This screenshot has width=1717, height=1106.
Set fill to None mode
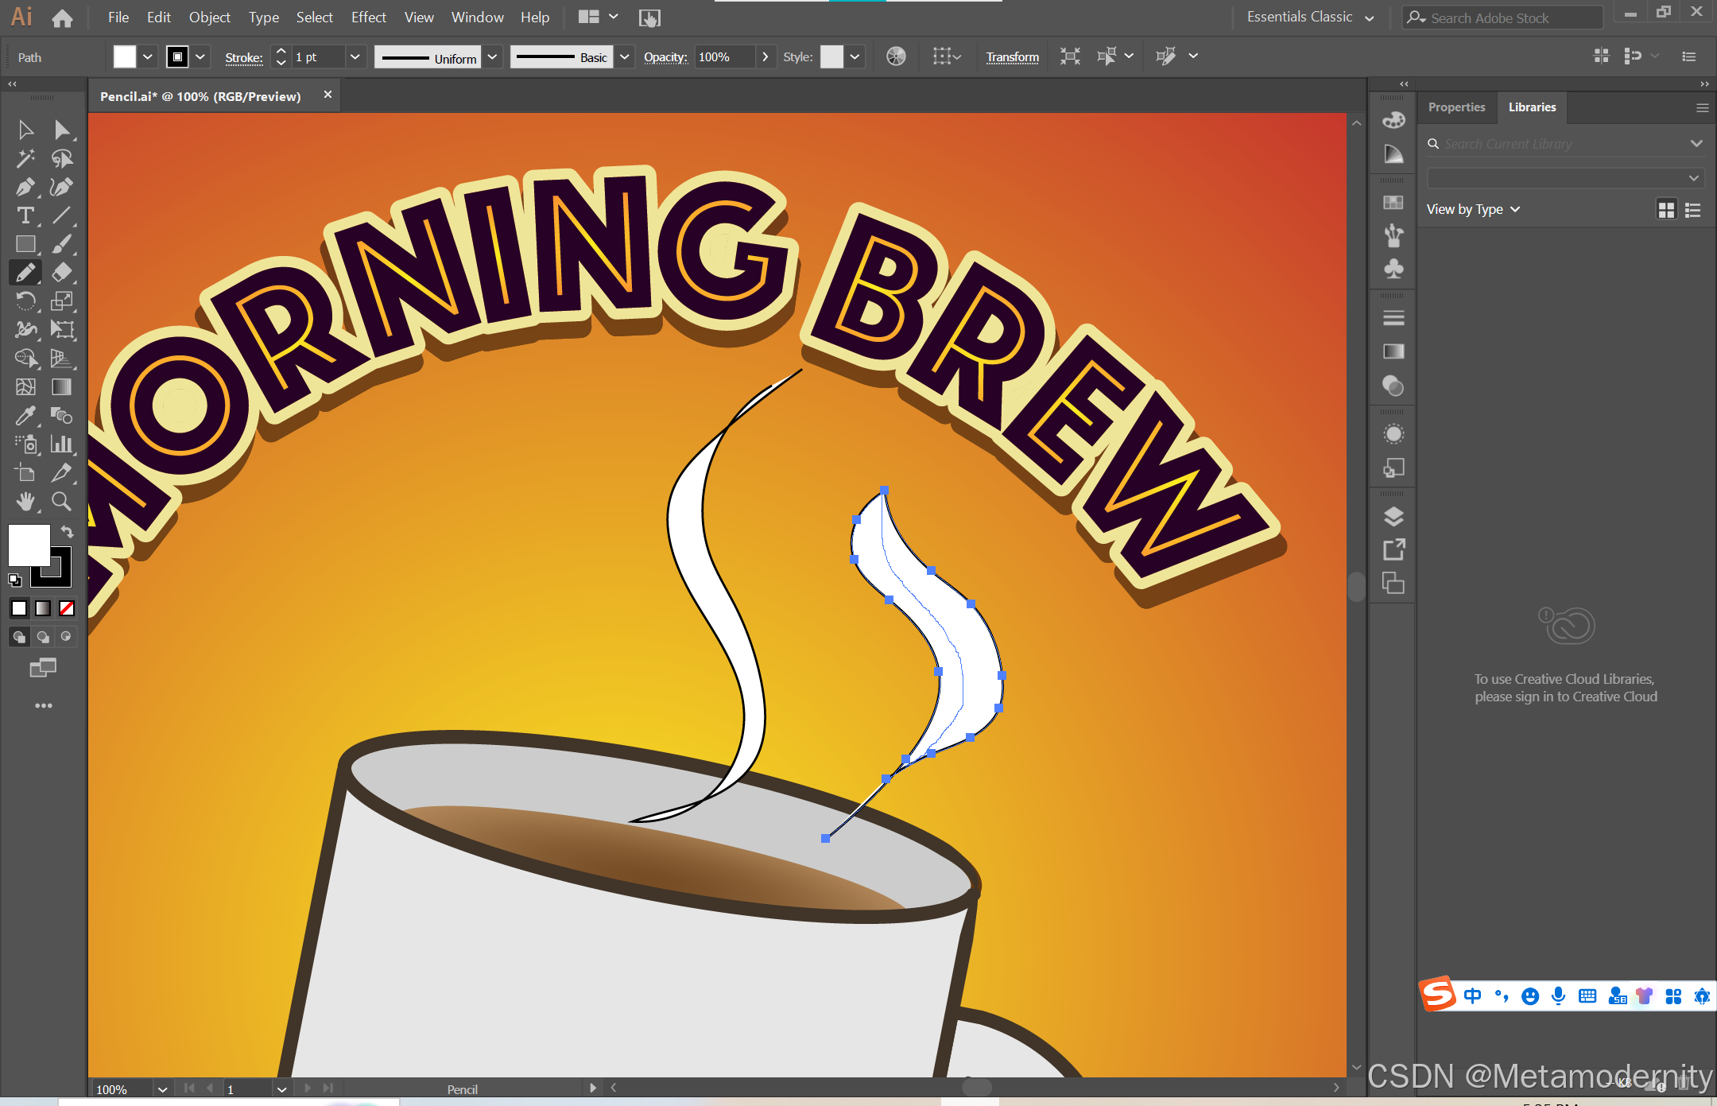click(67, 608)
